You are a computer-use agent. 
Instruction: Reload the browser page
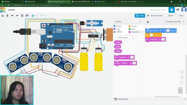(x=8, y=5)
